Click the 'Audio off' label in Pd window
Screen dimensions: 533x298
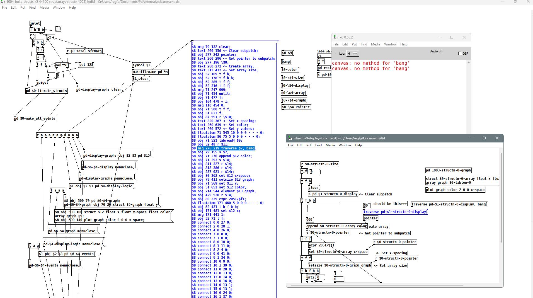tap(436, 51)
